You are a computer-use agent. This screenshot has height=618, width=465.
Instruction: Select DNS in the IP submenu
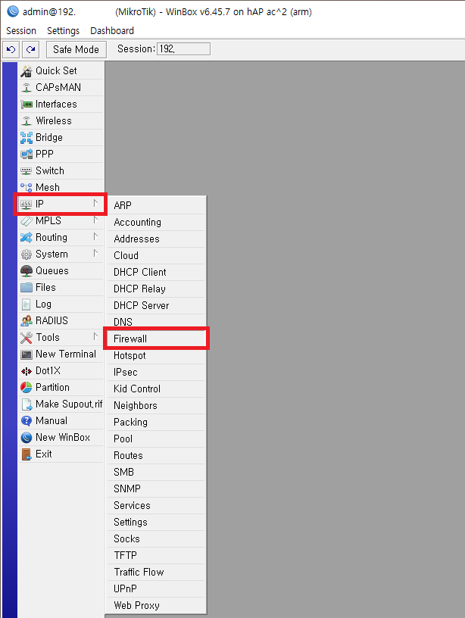pos(156,322)
